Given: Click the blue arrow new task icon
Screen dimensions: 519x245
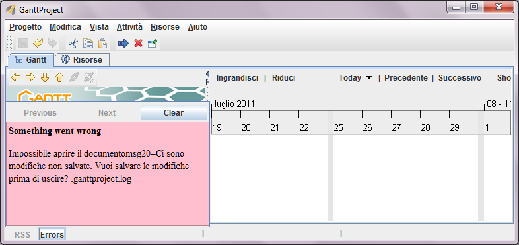Looking at the screenshot, I should point(123,44).
